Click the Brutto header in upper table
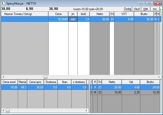 point(144,14)
